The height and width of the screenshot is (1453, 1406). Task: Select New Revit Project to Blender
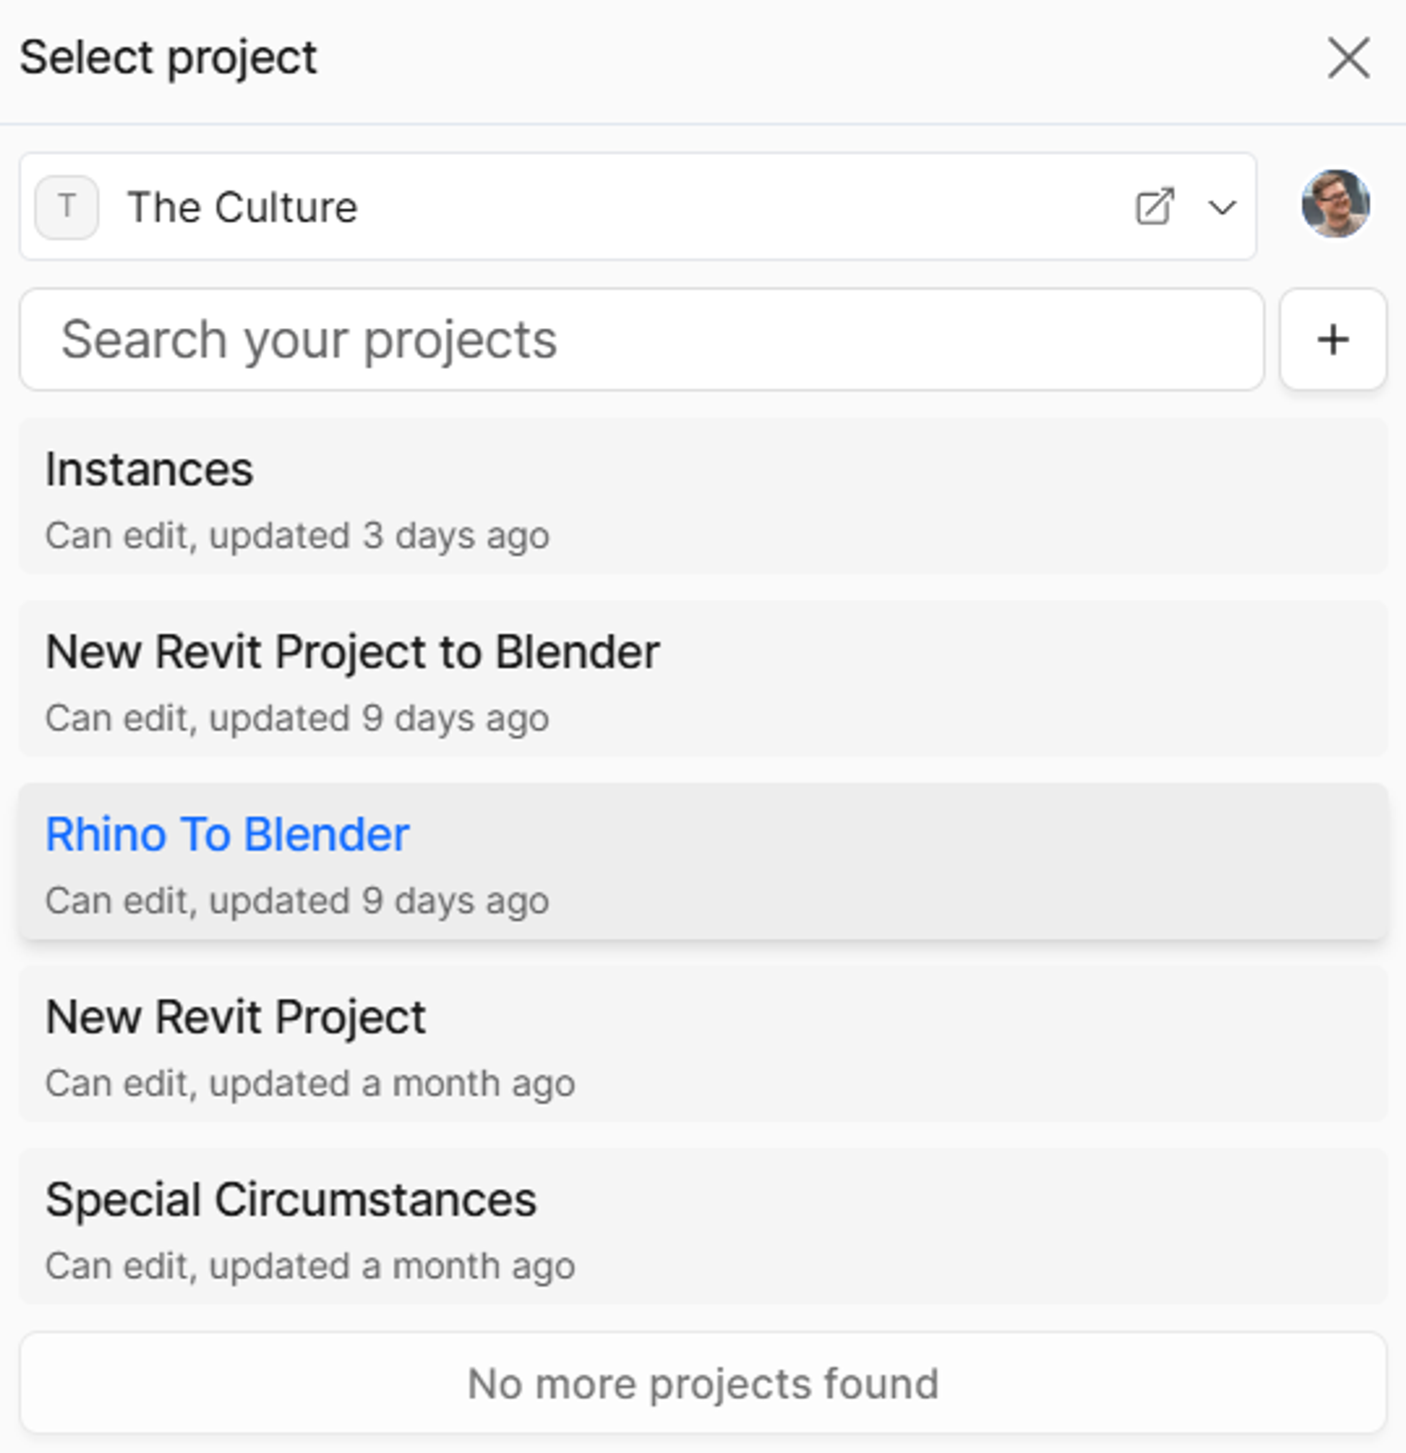click(x=702, y=678)
